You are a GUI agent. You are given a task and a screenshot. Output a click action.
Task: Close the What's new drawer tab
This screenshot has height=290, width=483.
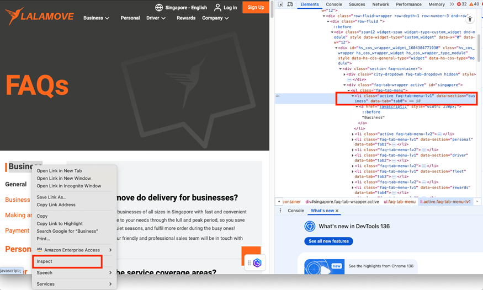pyautogui.click(x=337, y=211)
